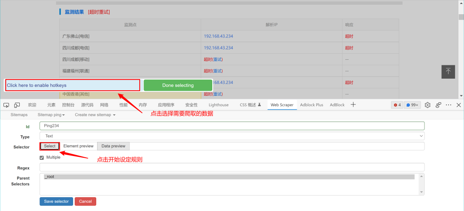
Task: Click the 中国香港[其他] table cell
Action: click(x=130, y=94)
